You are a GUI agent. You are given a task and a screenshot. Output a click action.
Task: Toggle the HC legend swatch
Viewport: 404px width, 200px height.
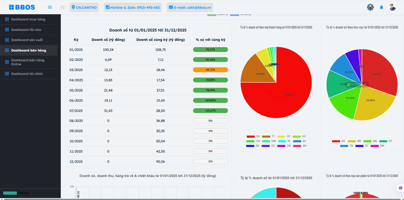297,137
